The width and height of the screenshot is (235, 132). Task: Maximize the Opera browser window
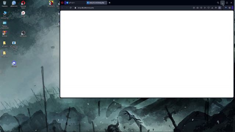coord(227,3)
